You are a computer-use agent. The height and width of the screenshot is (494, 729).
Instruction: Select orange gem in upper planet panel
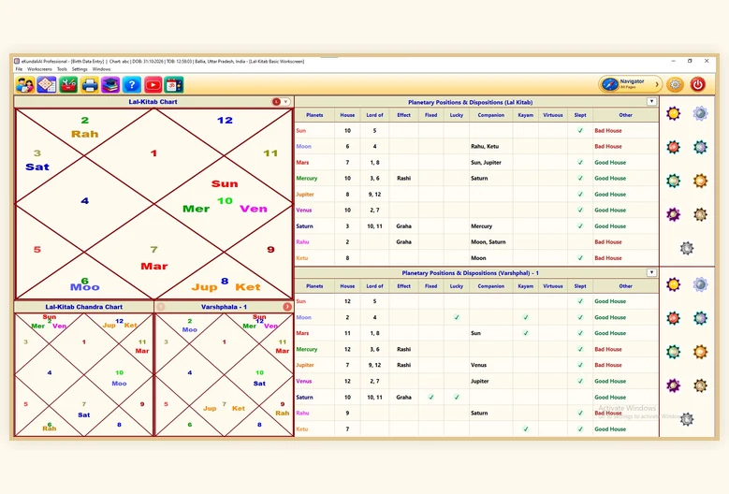[x=700, y=181]
